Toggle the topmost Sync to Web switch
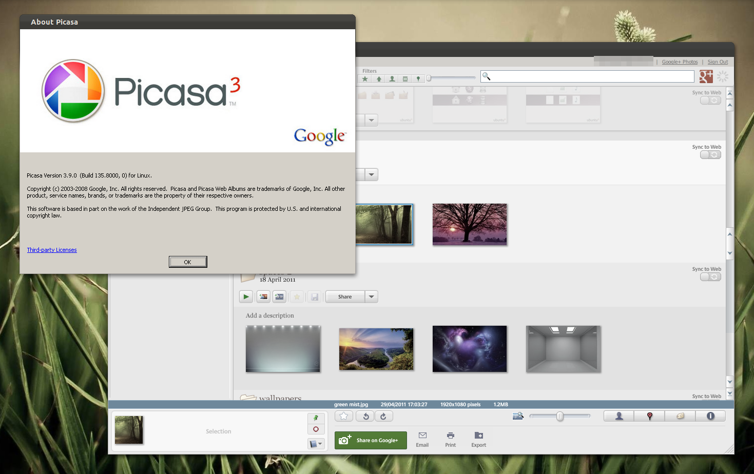This screenshot has width=754, height=474. coord(710,100)
